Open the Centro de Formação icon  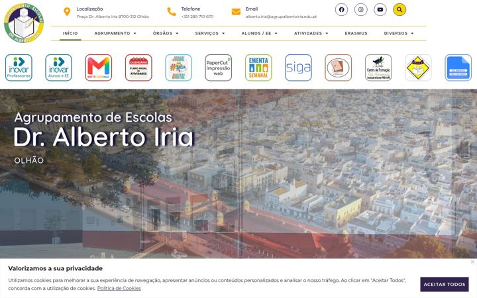[x=378, y=68]
